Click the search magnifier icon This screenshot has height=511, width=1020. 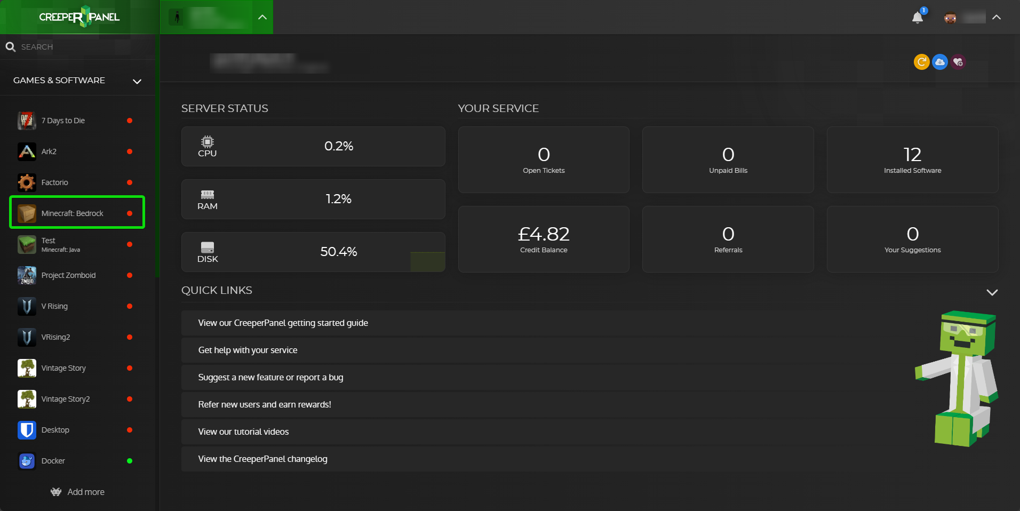tap(10, 47)
